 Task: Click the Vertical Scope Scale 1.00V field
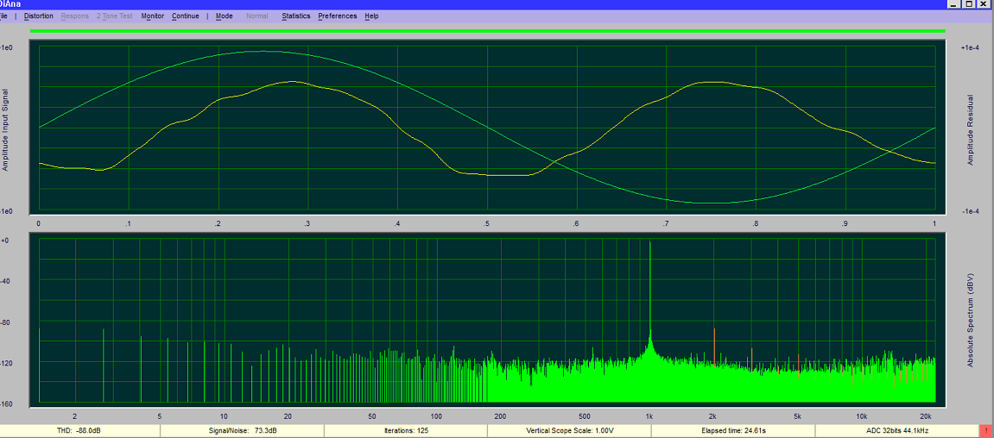pyautogui.click(x=569, y=430)
